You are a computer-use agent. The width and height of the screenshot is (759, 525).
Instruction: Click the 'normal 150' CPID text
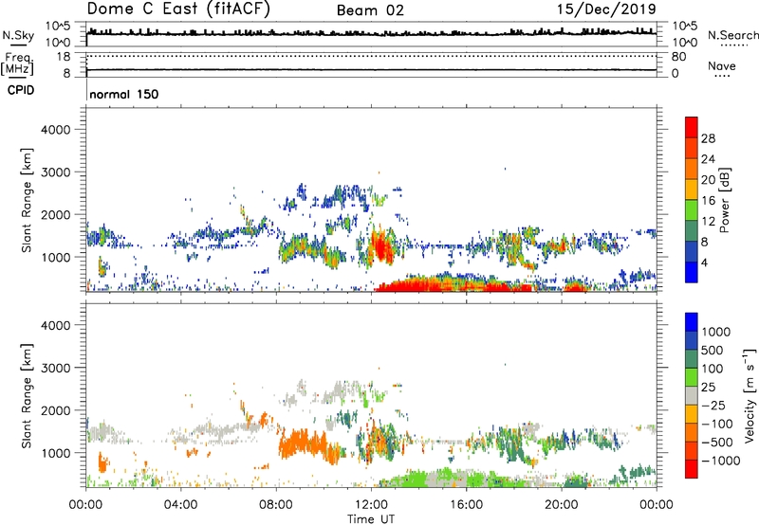pyautogui.click(x=124, y=94)
